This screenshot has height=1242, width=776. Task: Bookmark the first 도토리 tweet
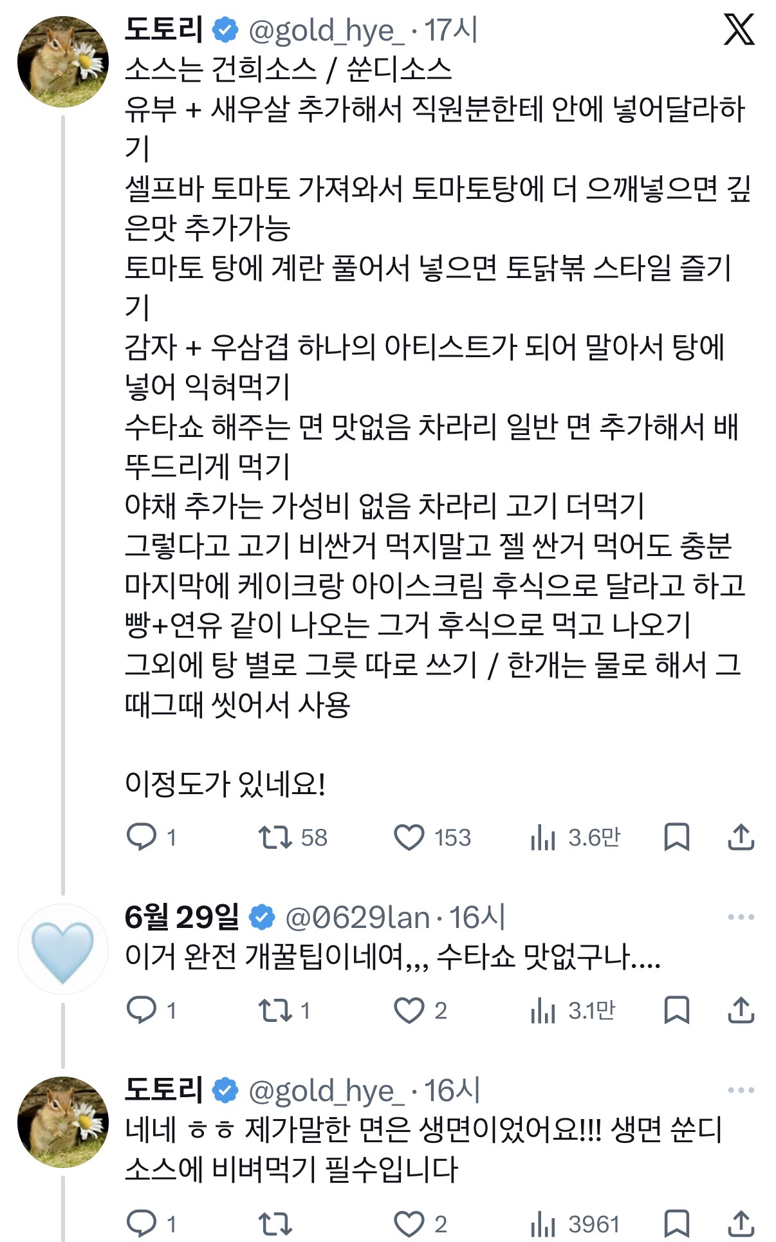tap(676, 837)
